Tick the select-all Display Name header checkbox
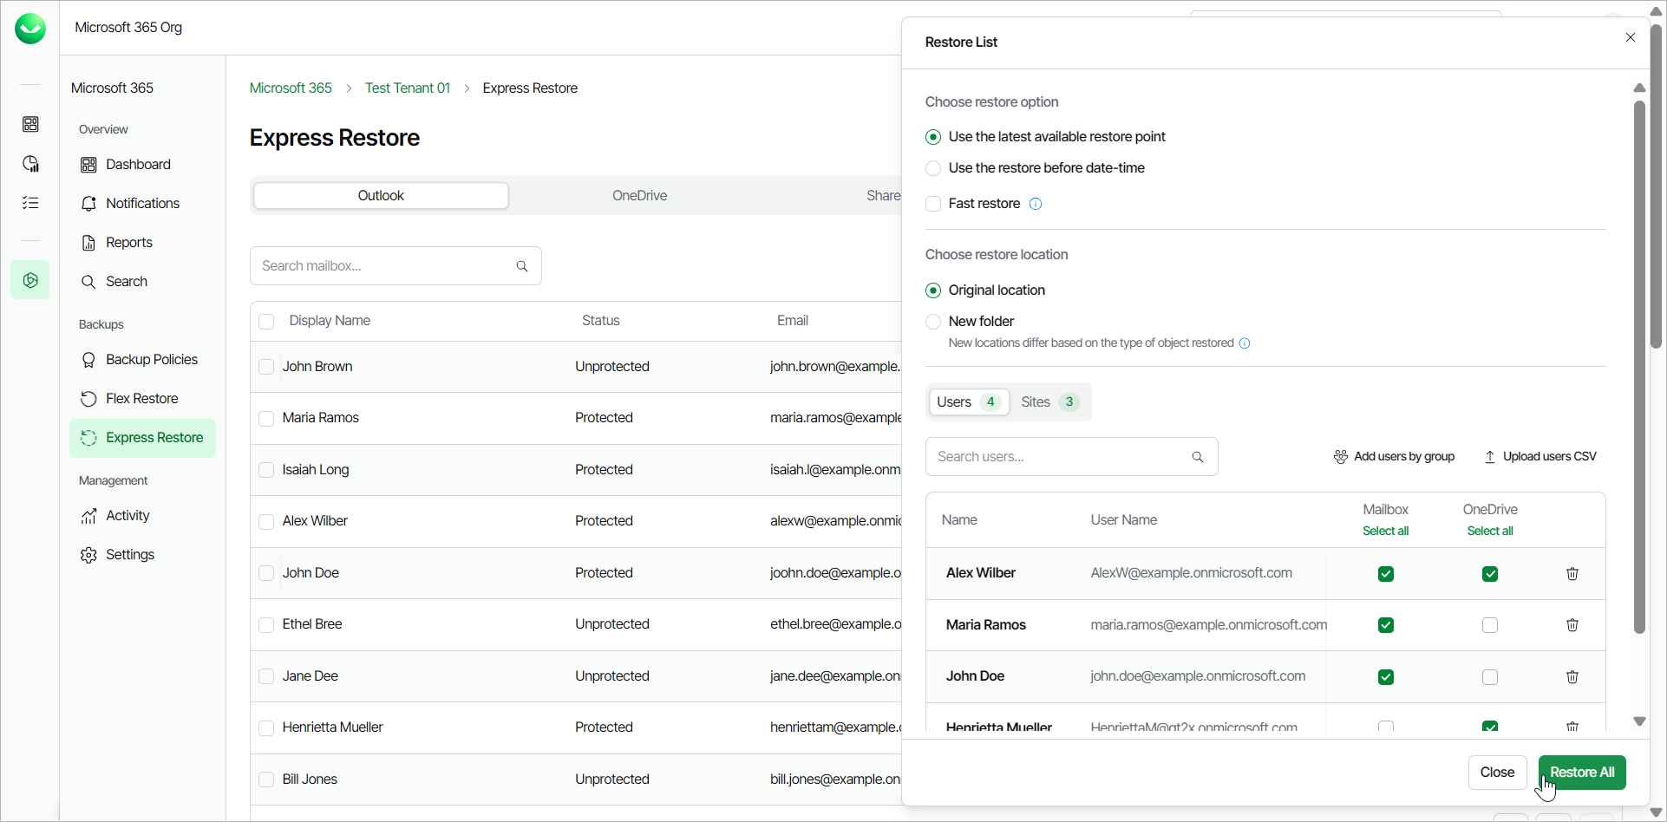 (266, 322)
